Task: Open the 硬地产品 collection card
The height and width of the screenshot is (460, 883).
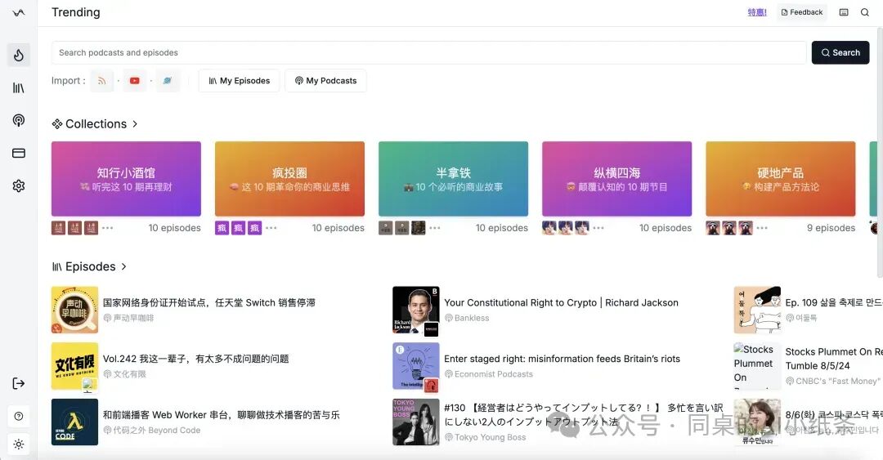Action: [781, 178]
